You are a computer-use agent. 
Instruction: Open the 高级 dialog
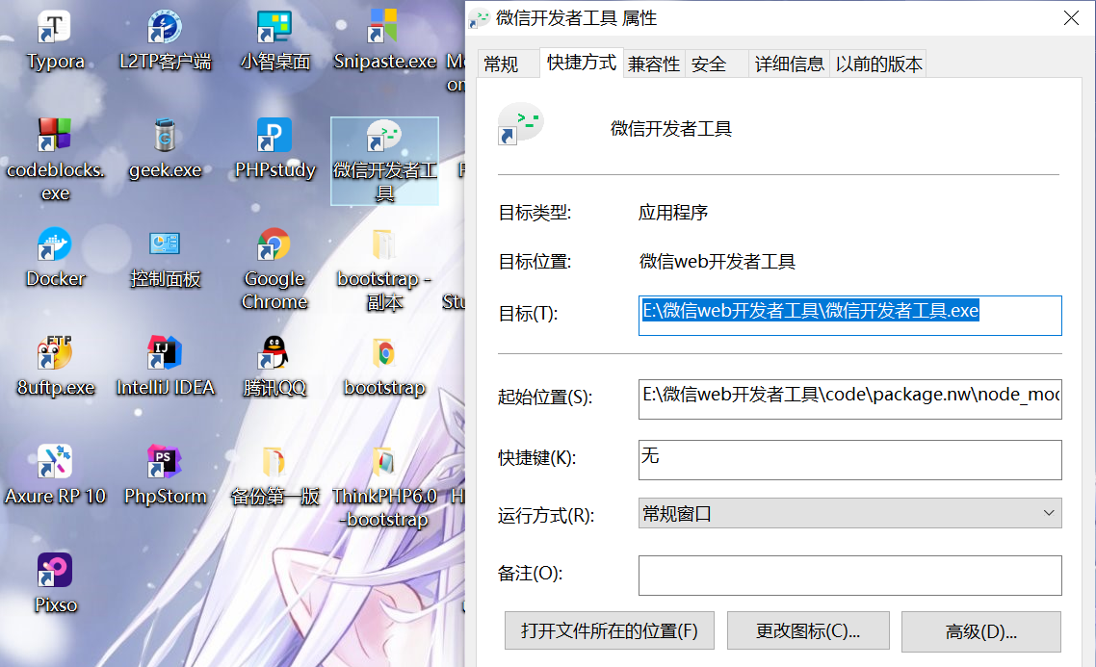[980, 630]
